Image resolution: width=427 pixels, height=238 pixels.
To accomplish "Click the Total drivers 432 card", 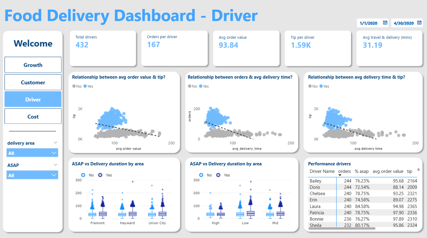I will coord(103,48).
